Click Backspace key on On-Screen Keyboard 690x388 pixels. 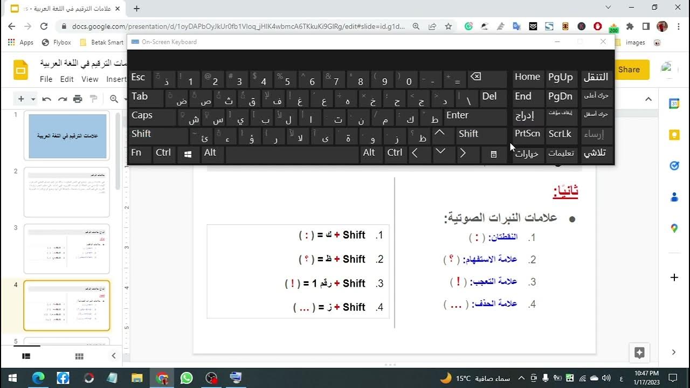[487, 79]
